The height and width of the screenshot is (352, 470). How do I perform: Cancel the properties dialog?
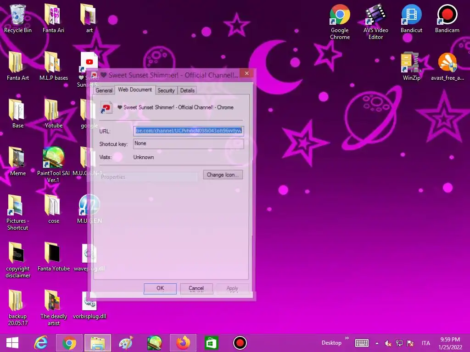196,288
